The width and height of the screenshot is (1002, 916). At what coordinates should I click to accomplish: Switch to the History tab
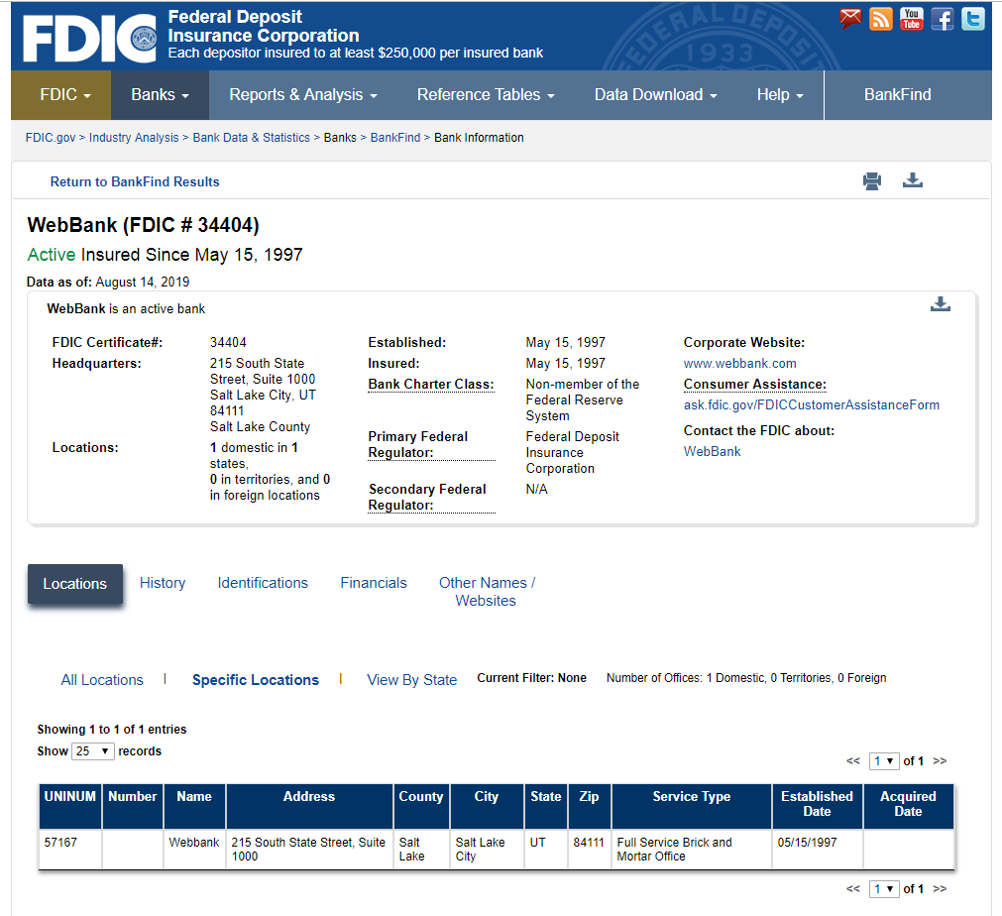(163, 583)
